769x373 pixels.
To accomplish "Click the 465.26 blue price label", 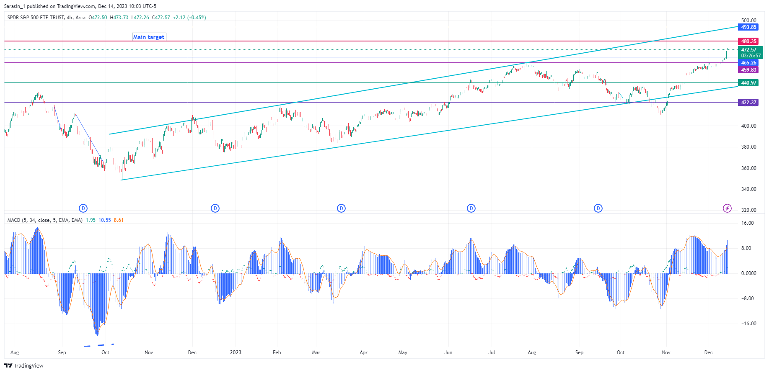I will click(748, 63).
